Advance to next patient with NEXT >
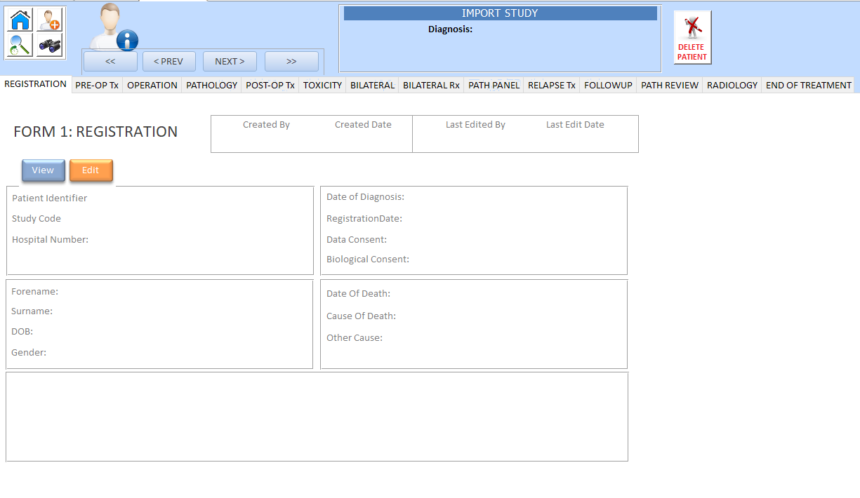860x498 pixels. pos(230,62)
